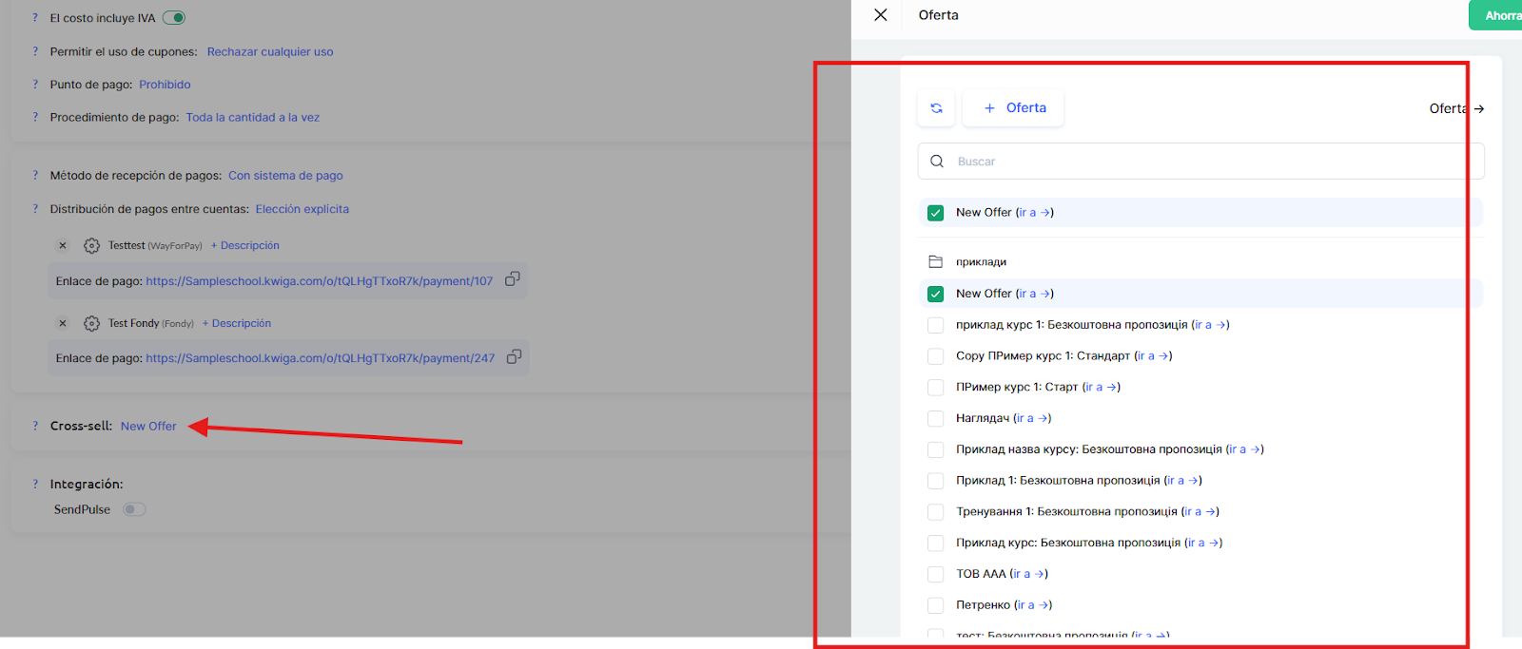The height and width of the screenshot is (649, 1522).
Task: Copy the payment/247 link with the copy icon
Action: 514,357
